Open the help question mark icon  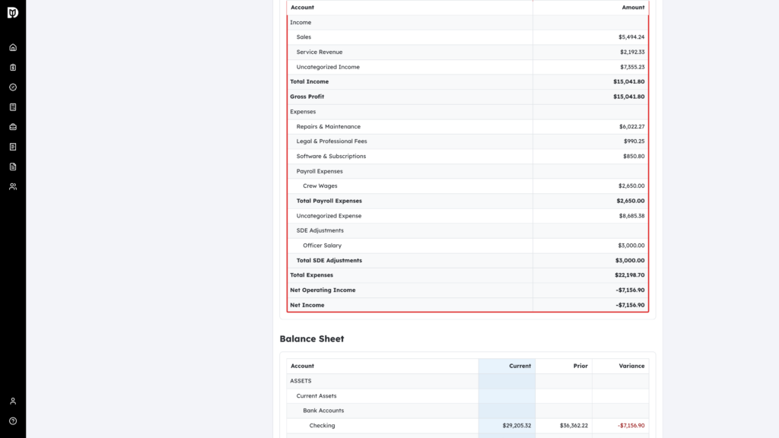(13, 421)
